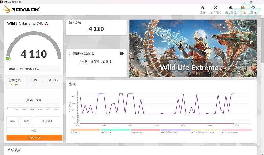
Task: Click the 載入 load button
Action: coord(13,121)
